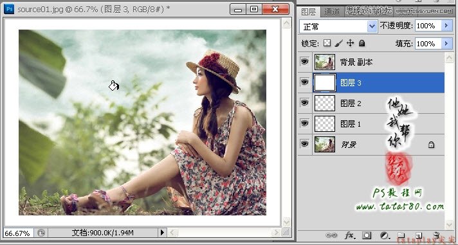The height and width of the screenshot is (245, 458).
Task: Delete layer with trash icon
Action: (436, 235)
